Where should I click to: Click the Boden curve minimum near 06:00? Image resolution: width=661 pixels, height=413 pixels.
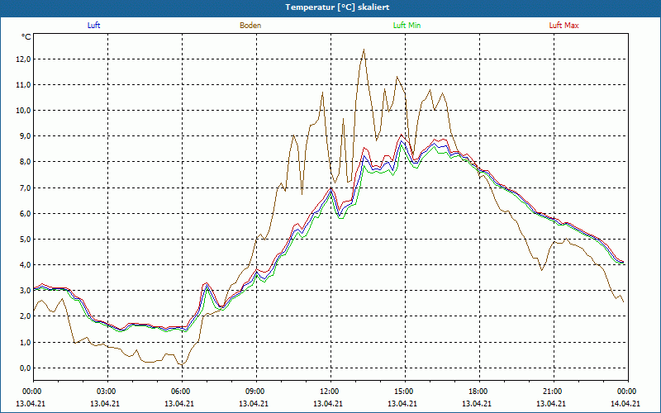point(183,364)
